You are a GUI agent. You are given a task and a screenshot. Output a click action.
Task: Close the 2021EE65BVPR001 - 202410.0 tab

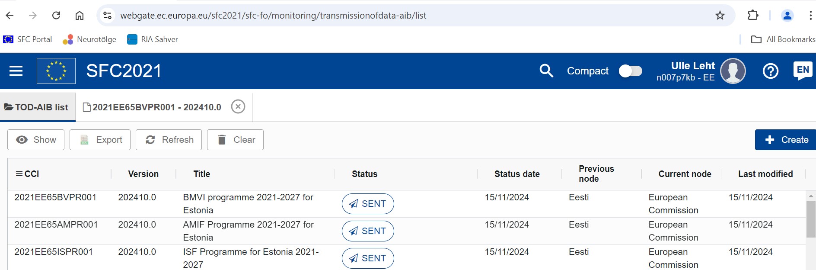(238, 106)
